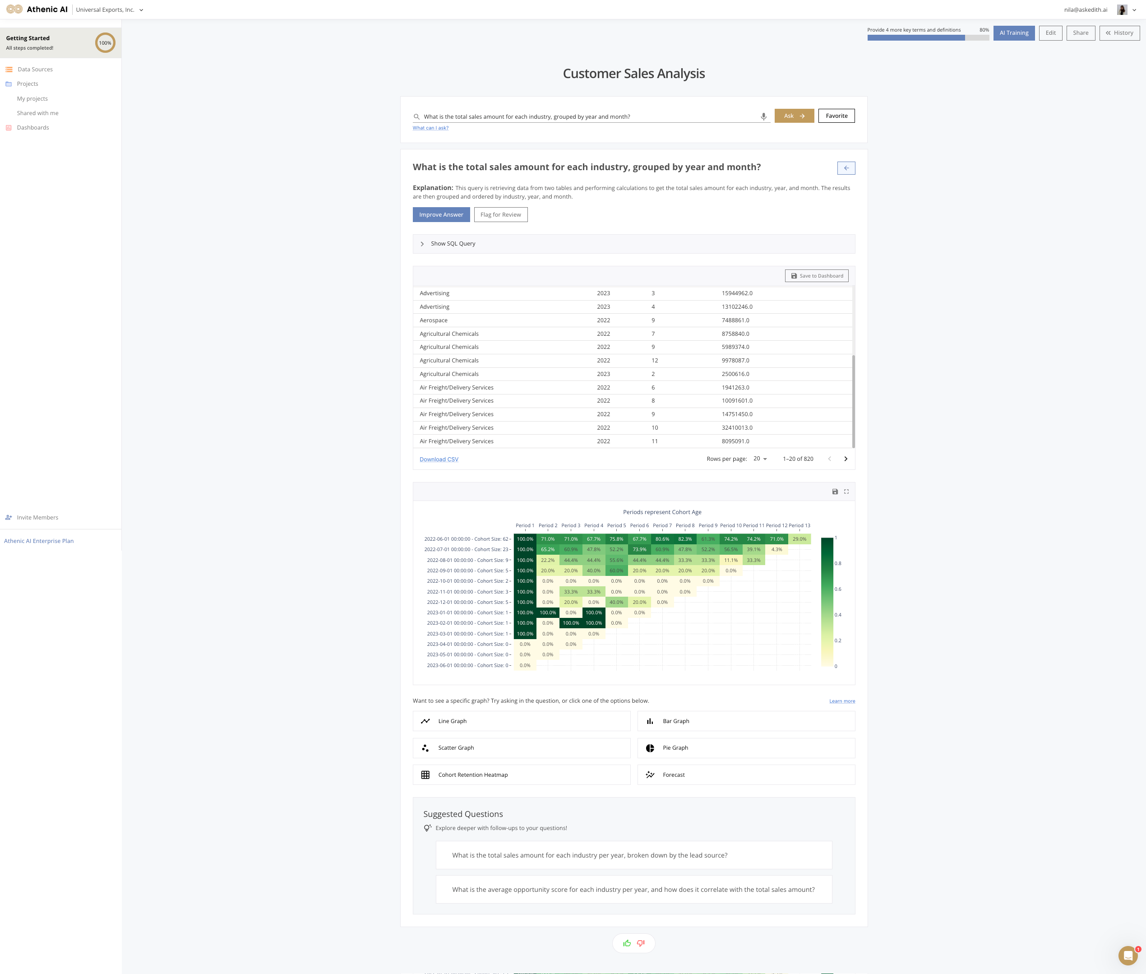The image size is (1146, 974).
Task: Open Dashboards in sidebar
Action: pyautogui.click(x=32, y=128)
